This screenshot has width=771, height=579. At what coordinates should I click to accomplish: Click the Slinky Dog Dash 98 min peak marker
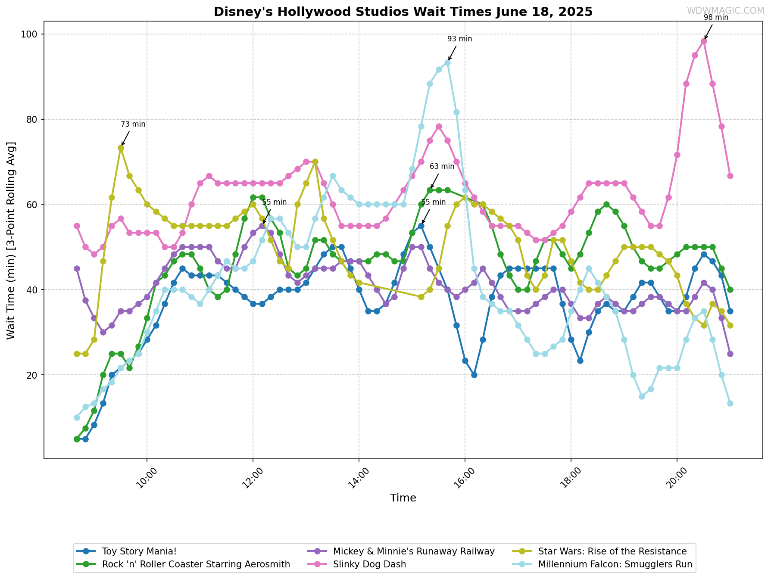tap(704, 41)
